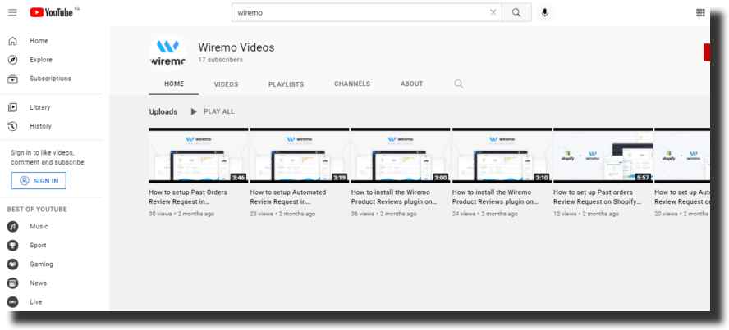This screenshot has width=729, height=330.
Task: Select Subscriptions label in sidebar
Action: (x=50, y=79)
